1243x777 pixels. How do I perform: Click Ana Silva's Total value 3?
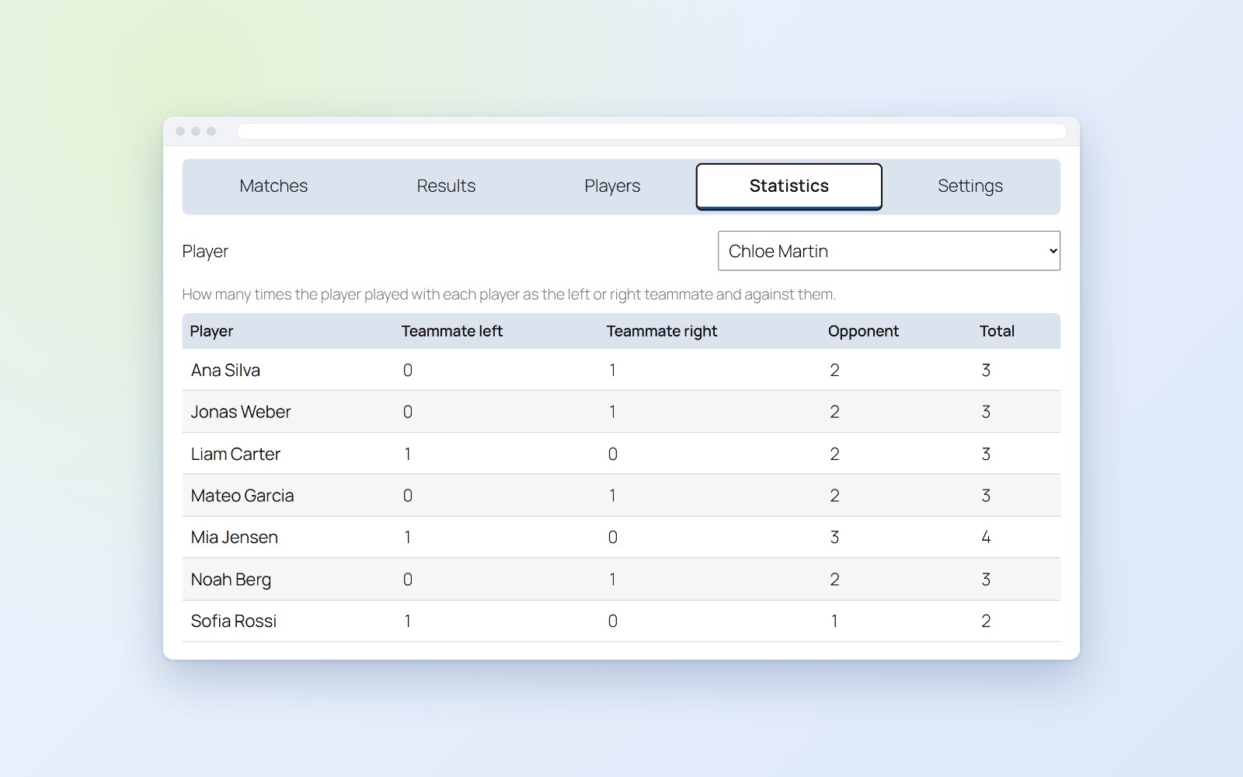click(x=986, y=370)
